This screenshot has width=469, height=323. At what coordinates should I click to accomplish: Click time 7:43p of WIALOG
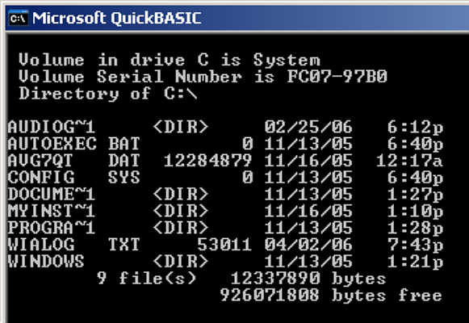(415, 245)
